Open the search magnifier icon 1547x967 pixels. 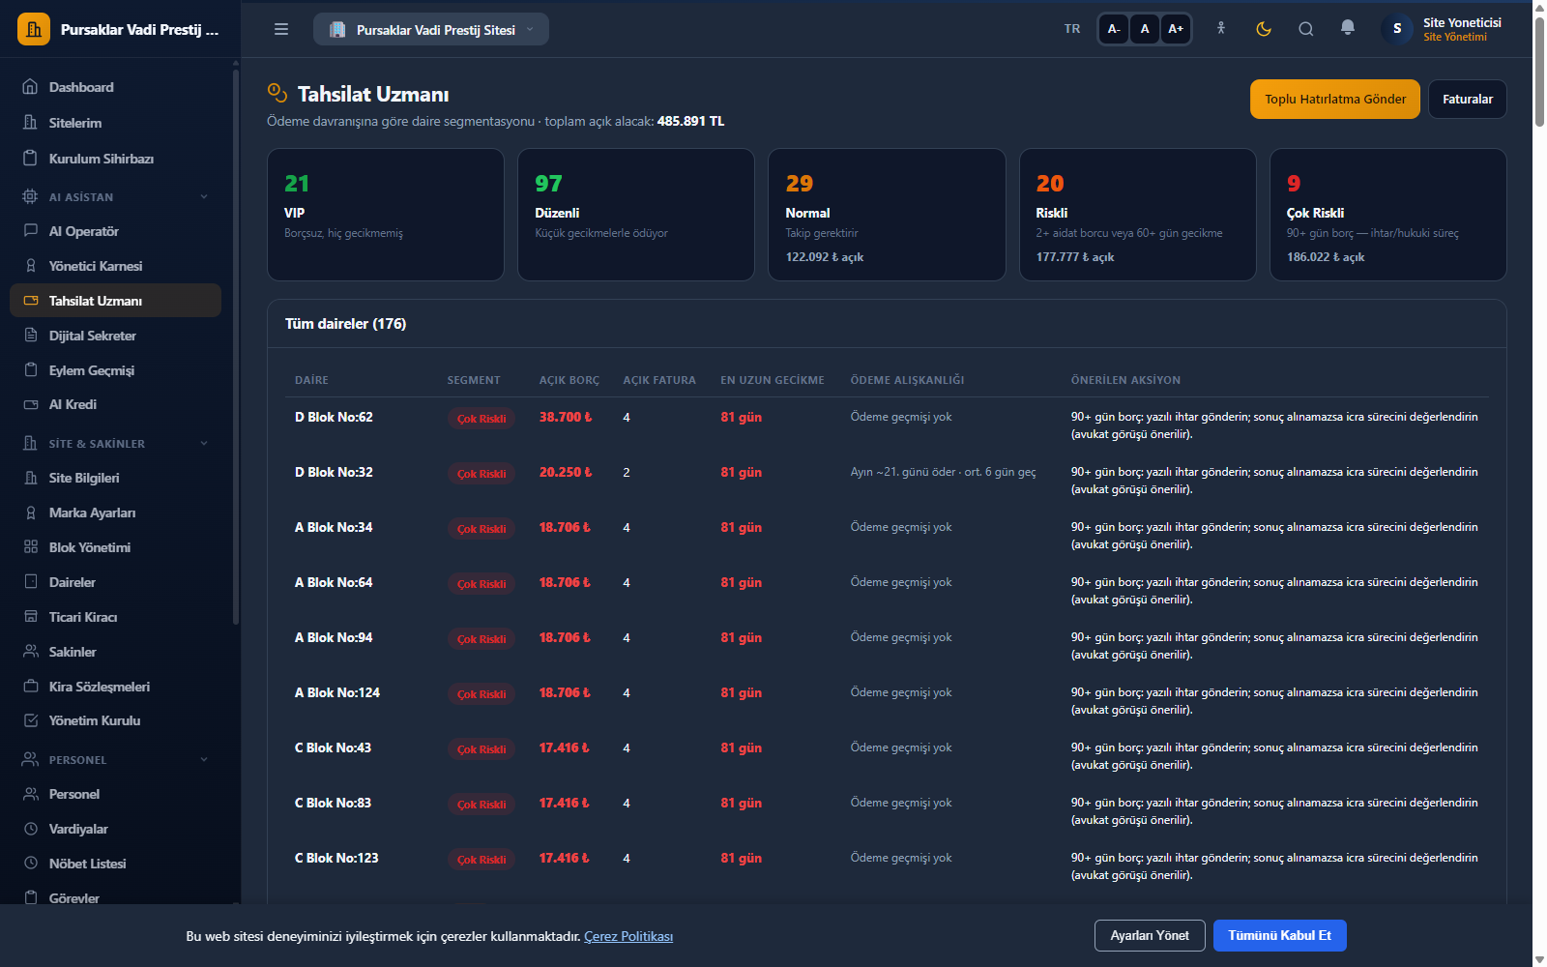point(1305,29)
